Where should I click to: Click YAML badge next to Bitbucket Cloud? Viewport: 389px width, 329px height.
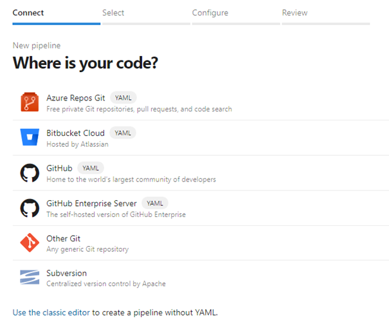[123, 133]
